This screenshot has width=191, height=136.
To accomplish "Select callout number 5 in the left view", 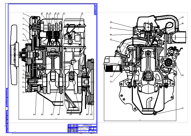I will click(23, 34).
